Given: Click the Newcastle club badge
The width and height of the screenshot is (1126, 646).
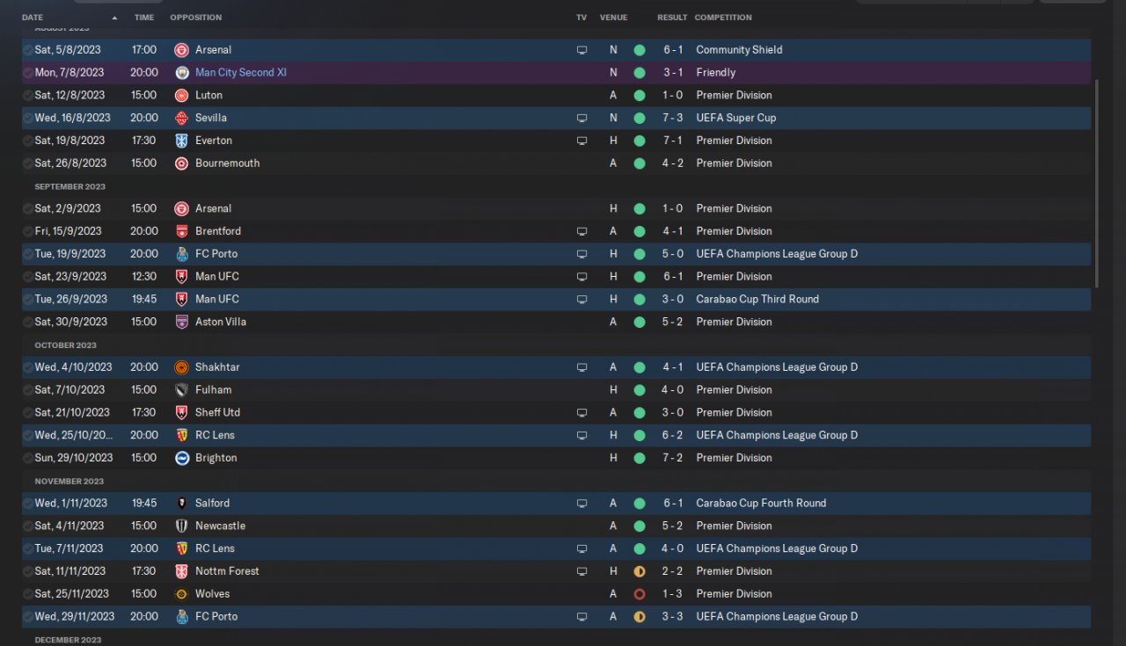Looking at the screenshot, I should tap(181, 526).
